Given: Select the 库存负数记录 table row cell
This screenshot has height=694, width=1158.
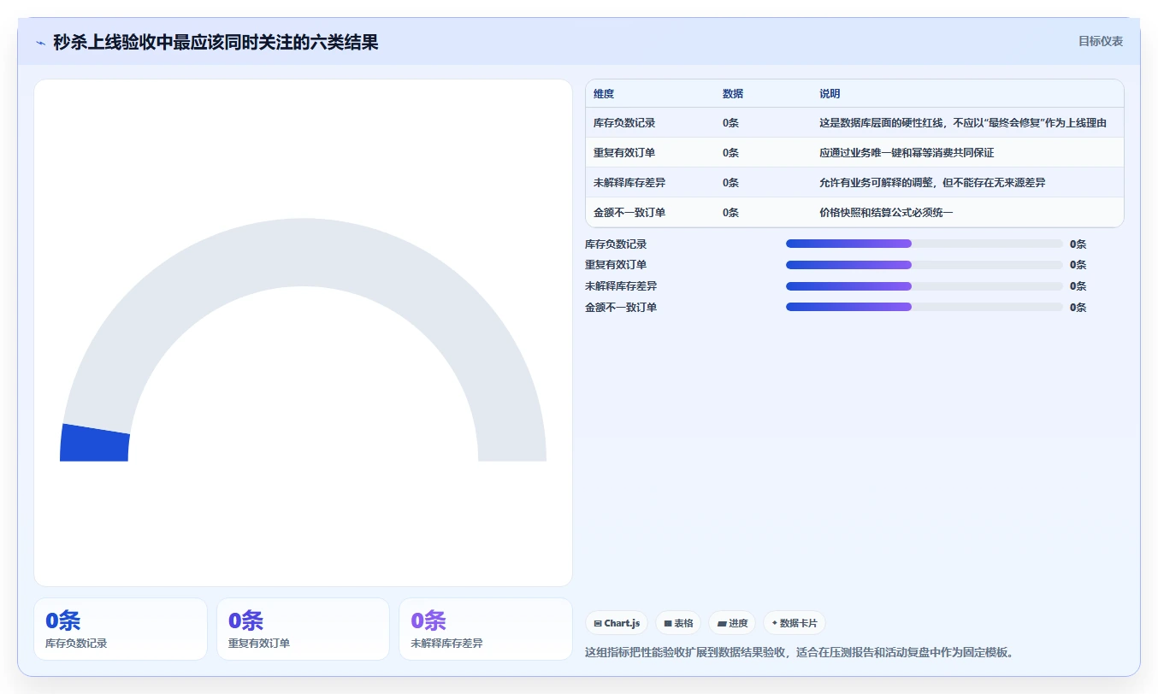Looking at the screenshot, I should pyautogui.click(x=624, y=123).
